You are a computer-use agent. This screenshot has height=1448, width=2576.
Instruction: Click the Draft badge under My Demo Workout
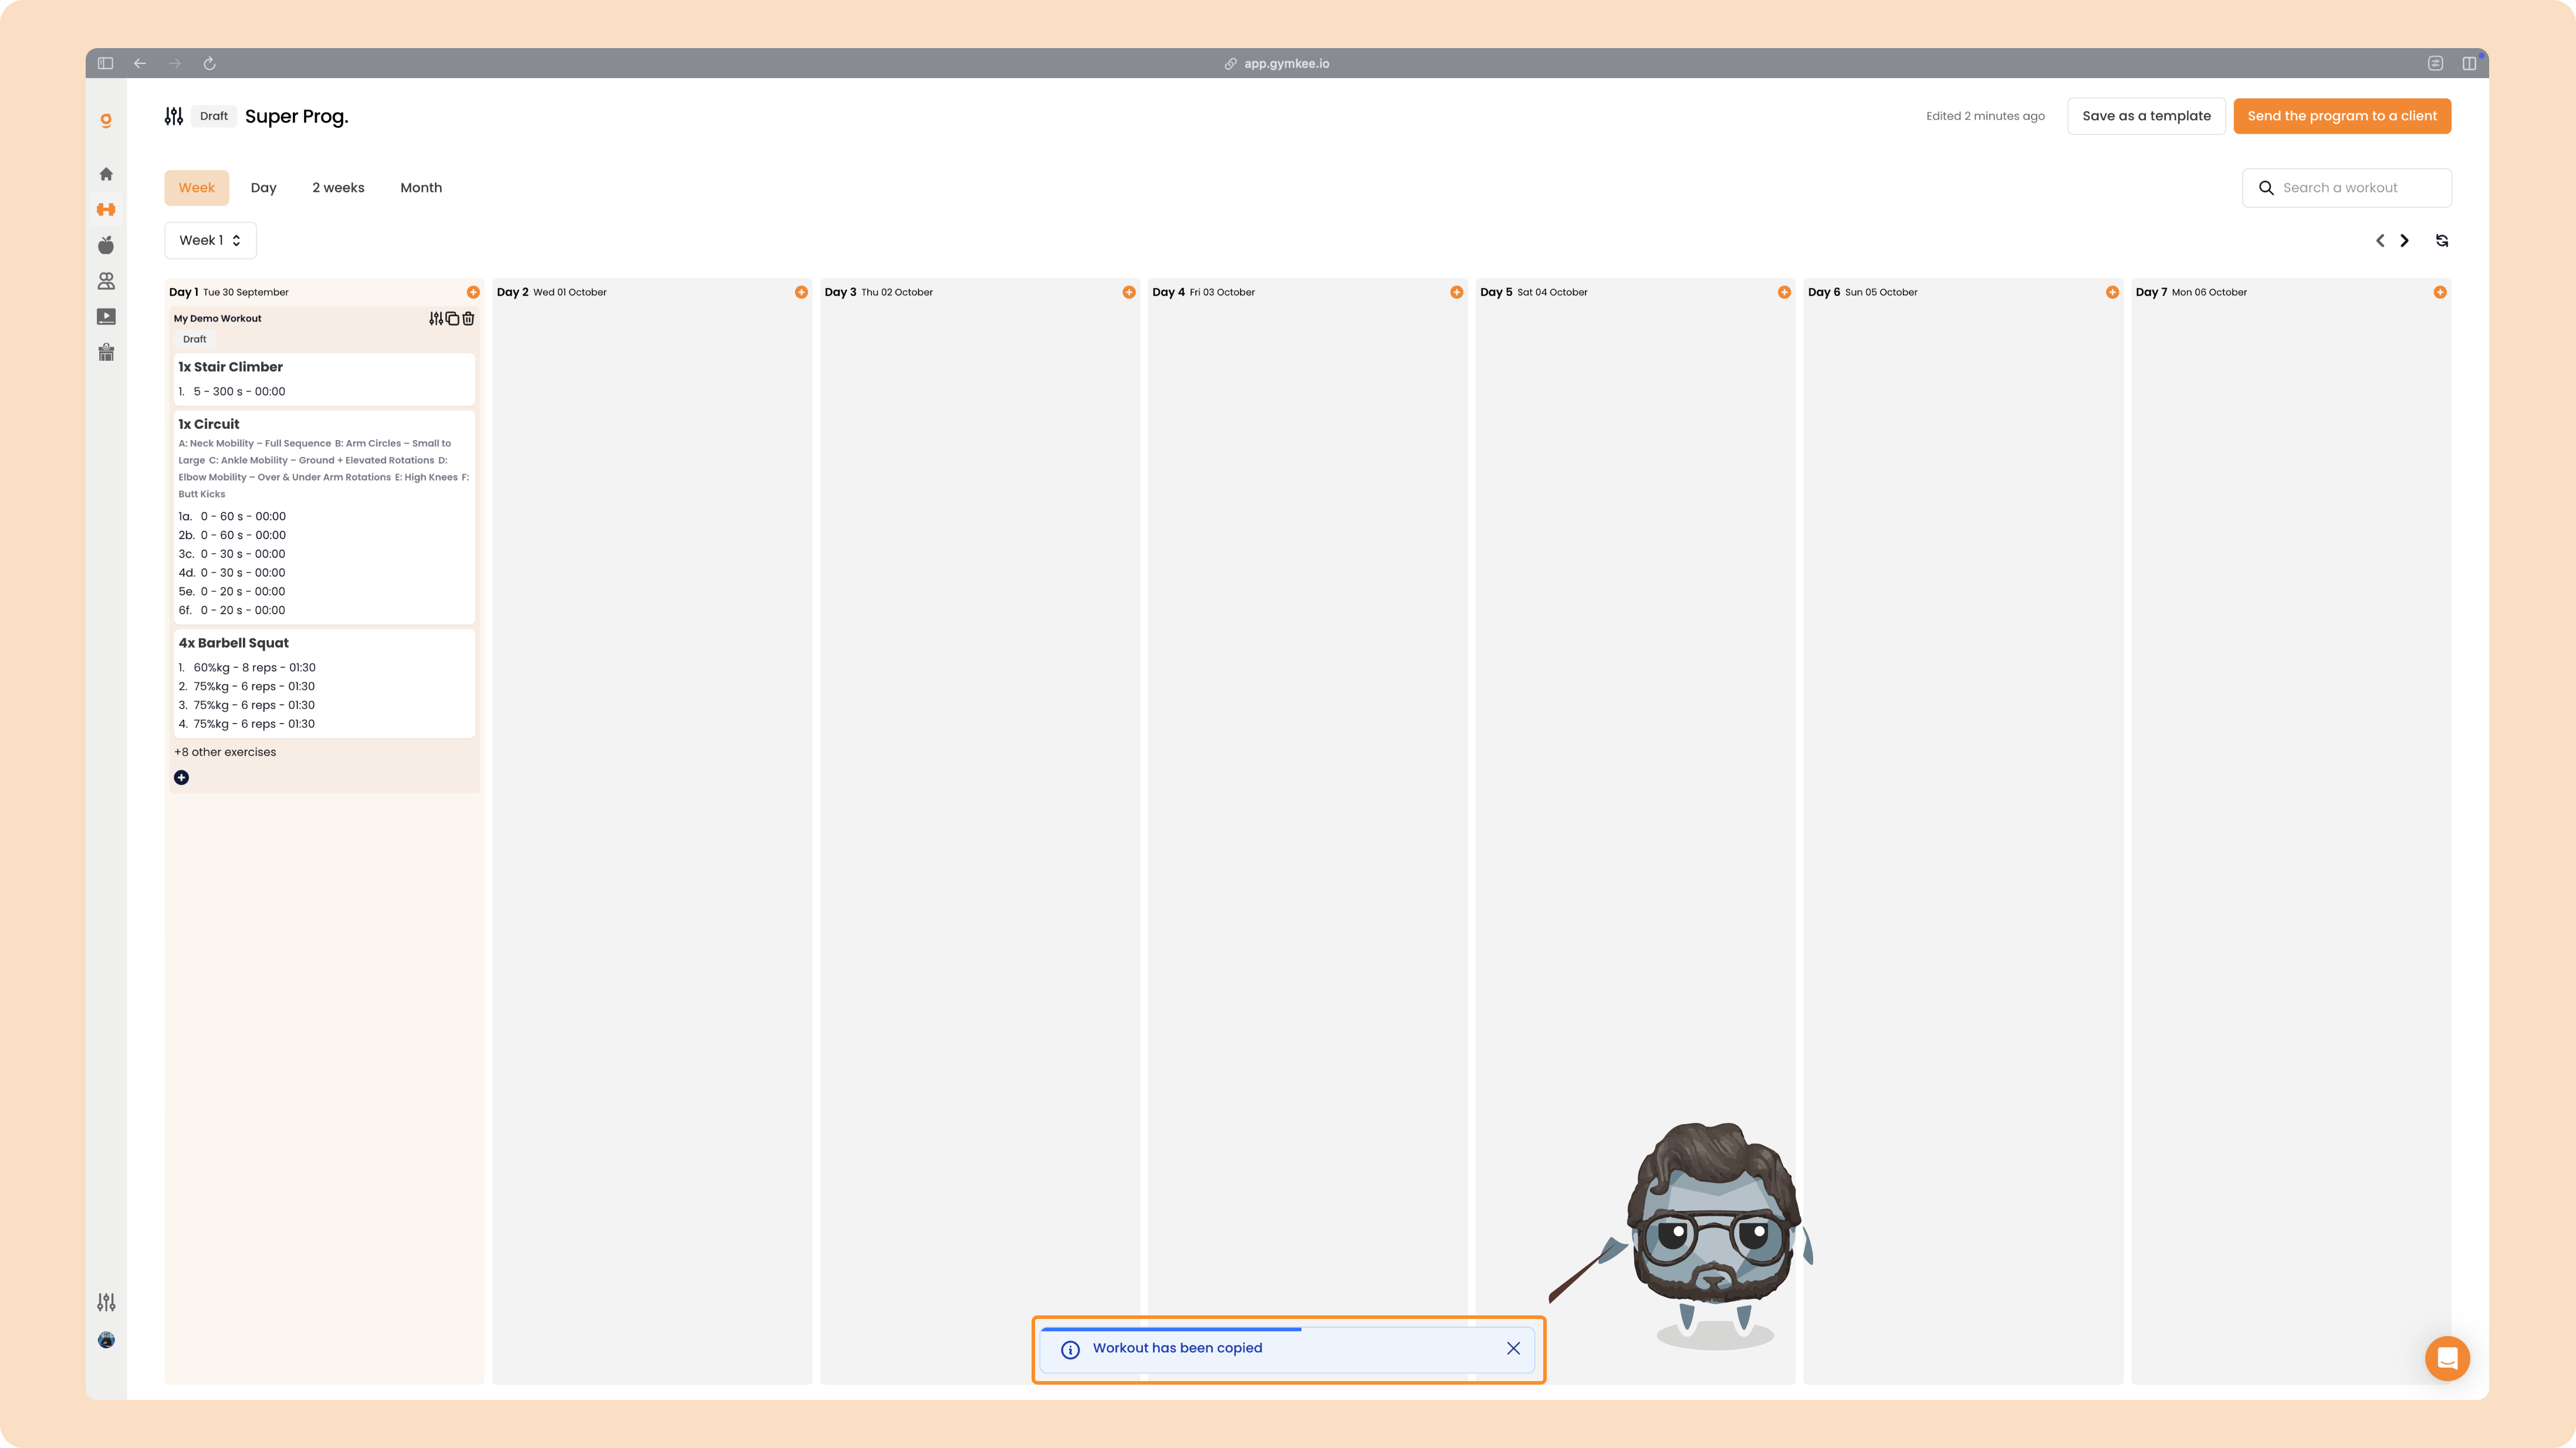[x=195, y=339]
